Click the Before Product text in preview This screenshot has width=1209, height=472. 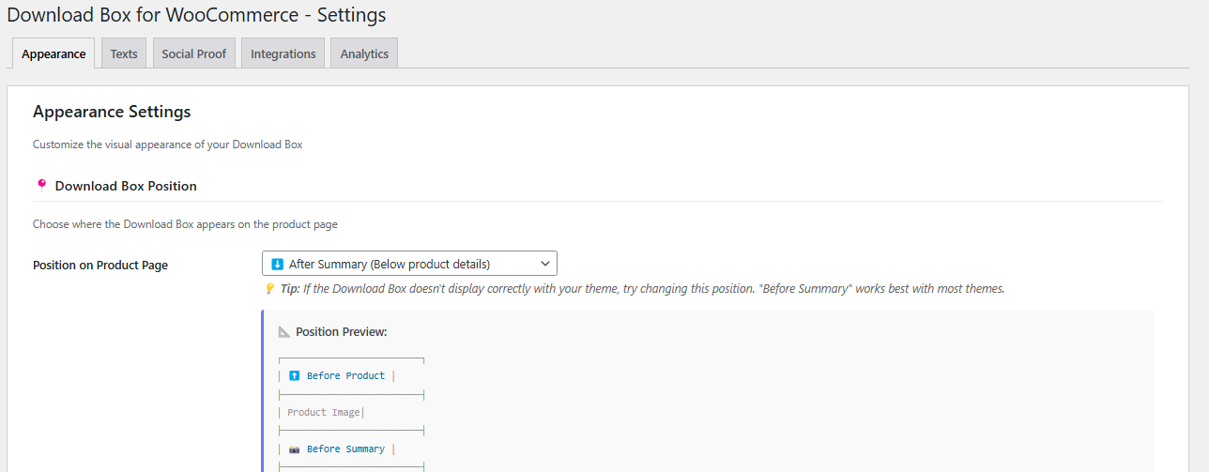[x=345, y=375]
